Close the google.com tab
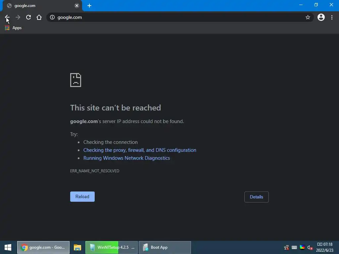 (77, 6)
